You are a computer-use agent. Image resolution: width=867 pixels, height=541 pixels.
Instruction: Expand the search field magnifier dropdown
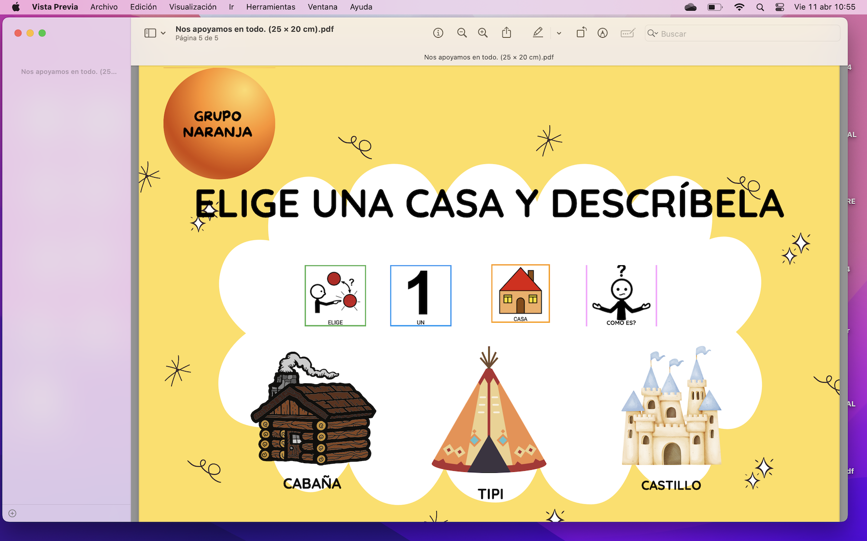pos(653,34)
